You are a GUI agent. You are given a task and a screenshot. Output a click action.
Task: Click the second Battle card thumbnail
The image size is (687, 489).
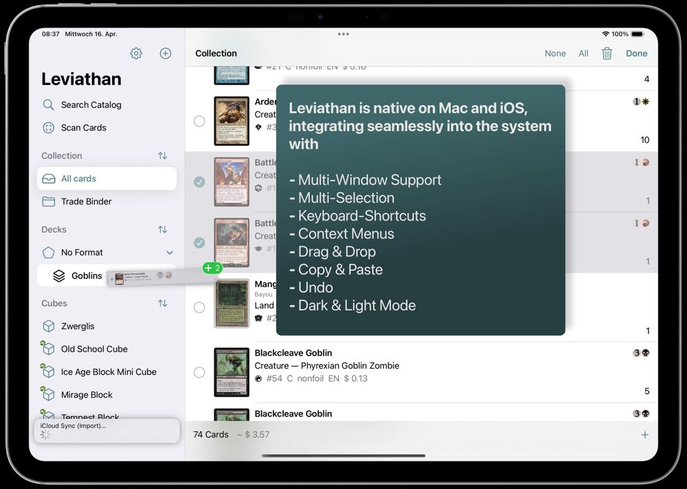(x=232, y=242)
